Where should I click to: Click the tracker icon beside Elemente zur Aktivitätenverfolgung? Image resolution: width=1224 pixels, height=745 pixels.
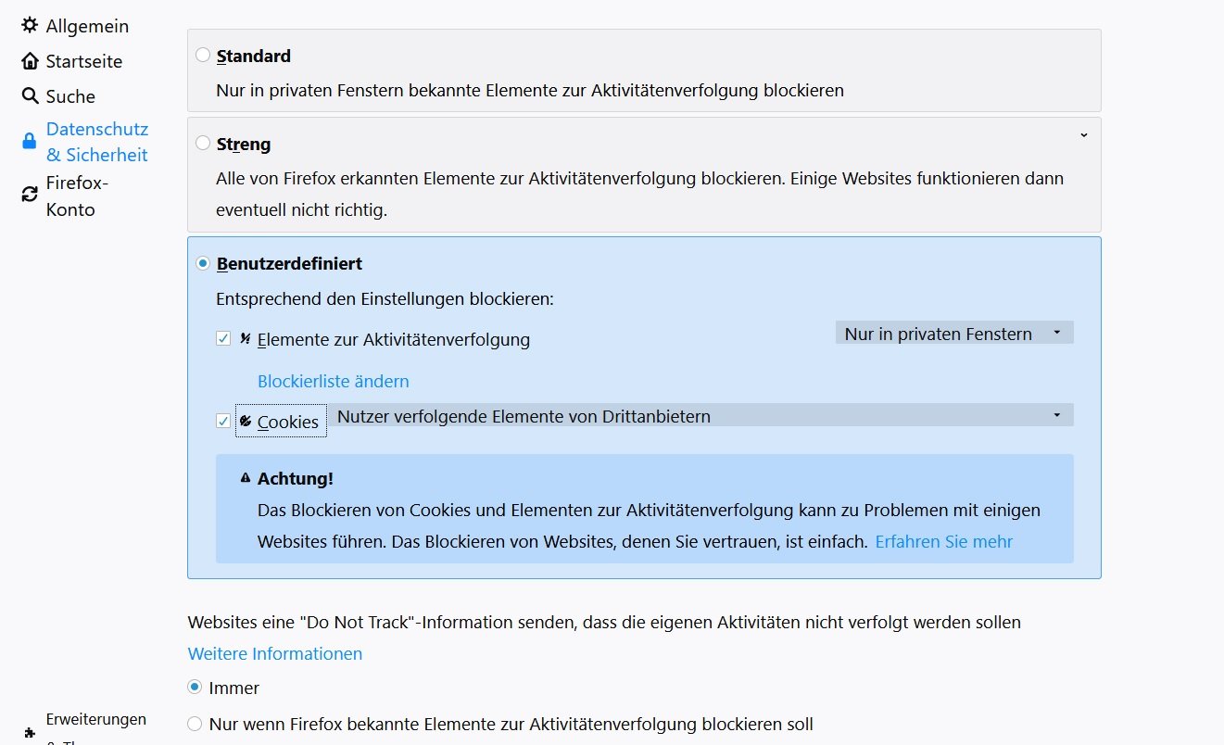tap(246, 339)
